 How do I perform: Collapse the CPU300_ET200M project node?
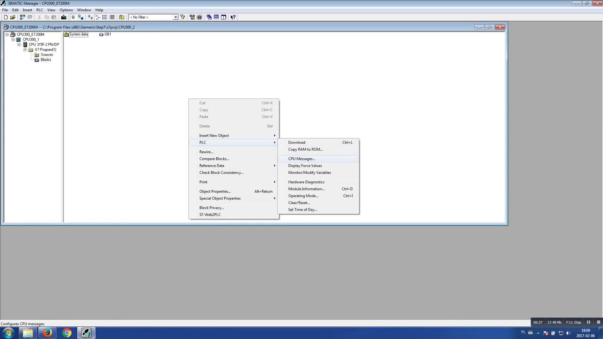(7, 34)
